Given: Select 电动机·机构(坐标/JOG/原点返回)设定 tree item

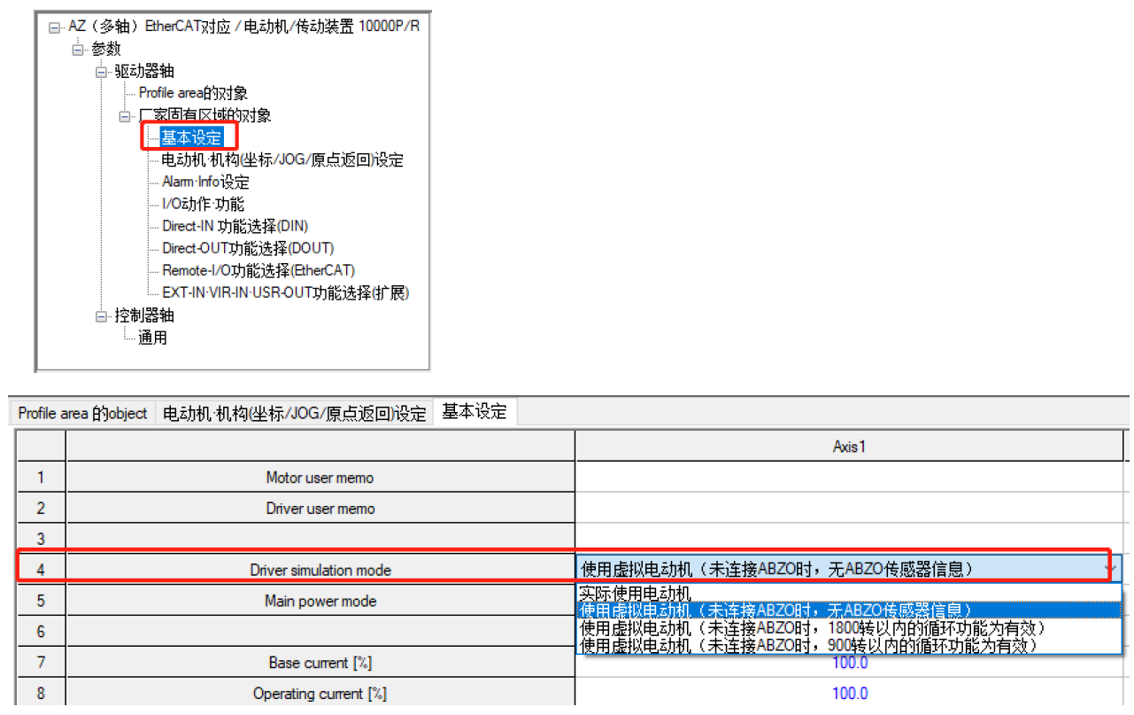Looking at the screenshot, I should point(282,160).
